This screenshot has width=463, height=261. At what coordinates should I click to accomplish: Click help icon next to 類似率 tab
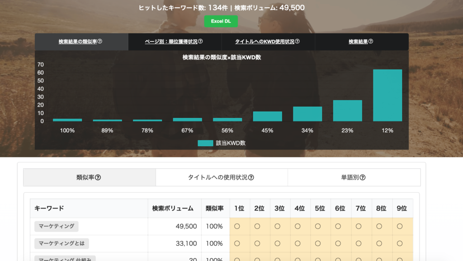[x=98, y=177]
